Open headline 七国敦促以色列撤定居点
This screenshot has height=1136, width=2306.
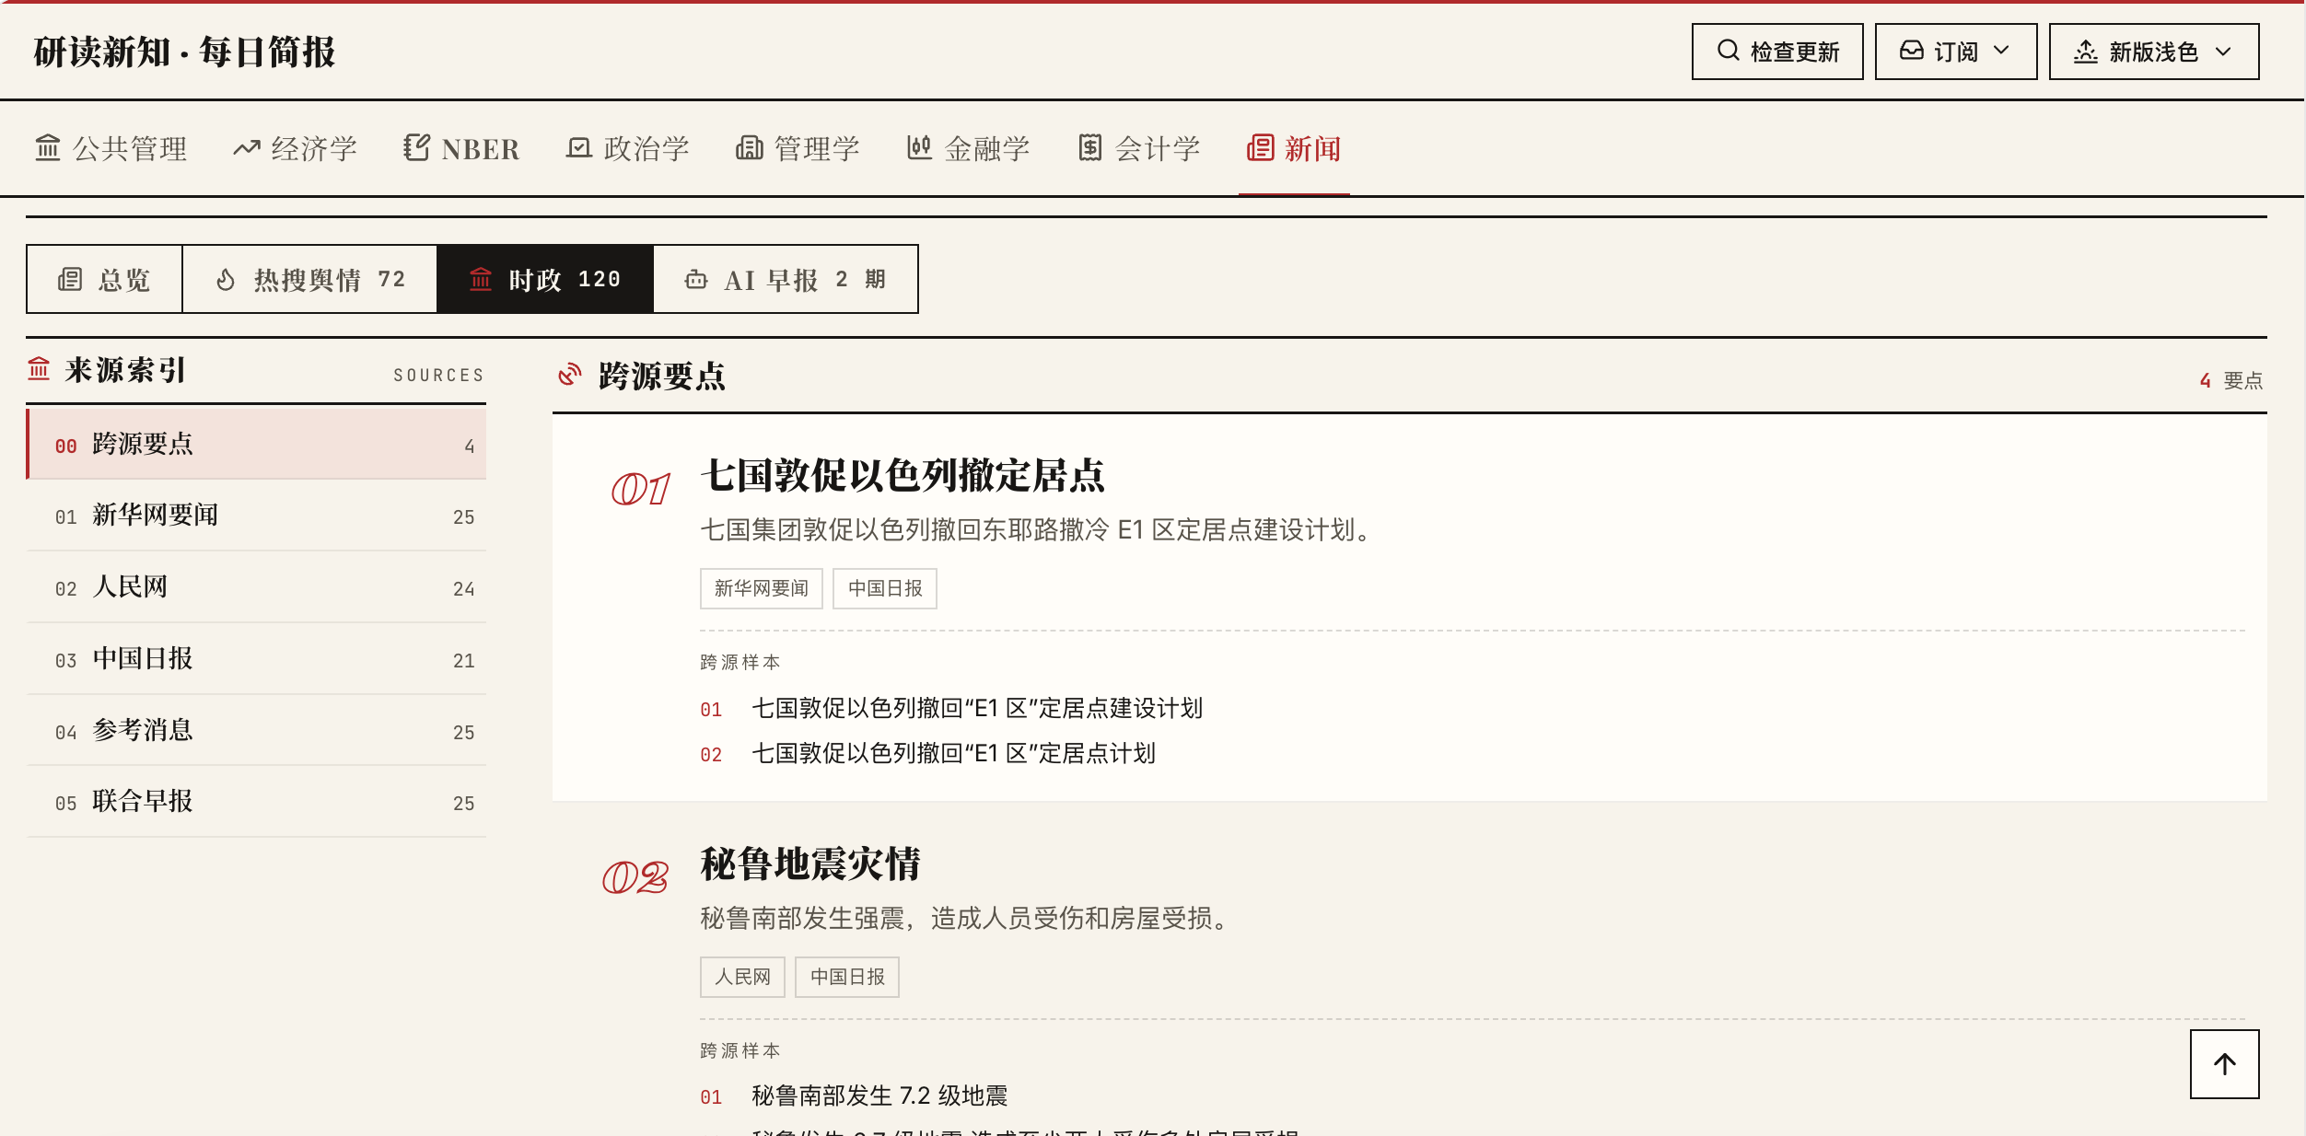pos(903,476)
